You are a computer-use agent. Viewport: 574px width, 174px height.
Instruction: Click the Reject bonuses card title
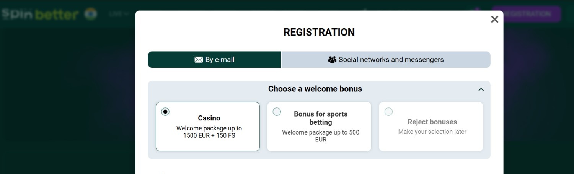click(432, 122)
